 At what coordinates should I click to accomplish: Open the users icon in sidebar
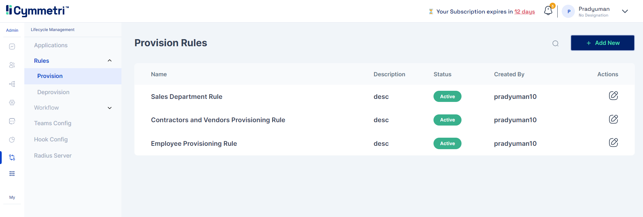tap(12, 65)
